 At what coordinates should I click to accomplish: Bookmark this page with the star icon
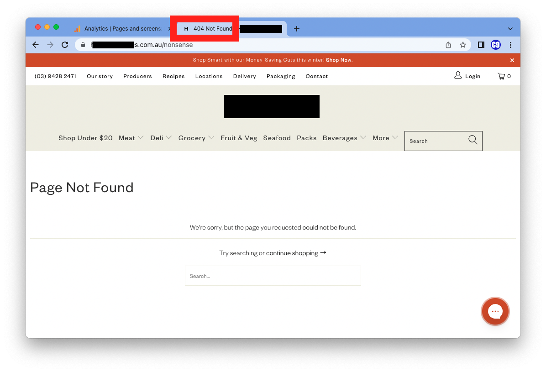tap(463, 45)
